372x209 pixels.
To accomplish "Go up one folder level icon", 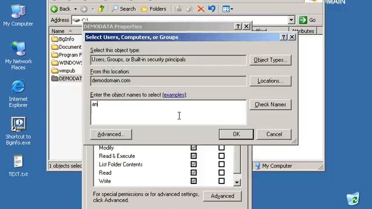I will (x=101, y=9).
